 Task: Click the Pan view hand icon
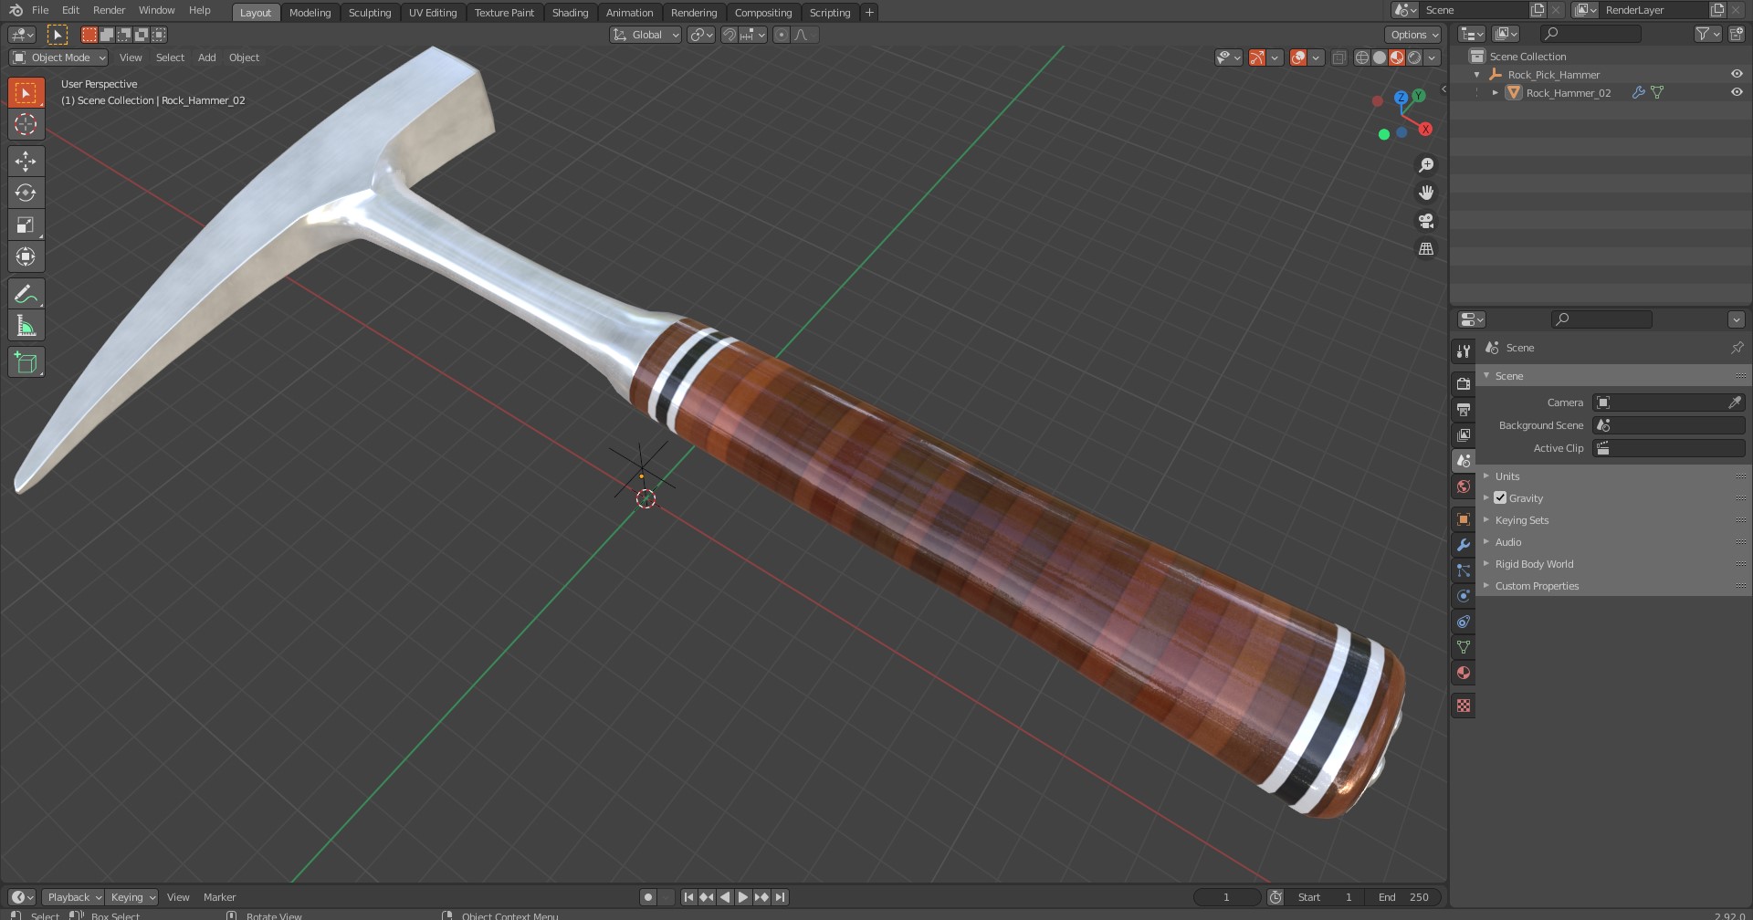pos(1426,193)
